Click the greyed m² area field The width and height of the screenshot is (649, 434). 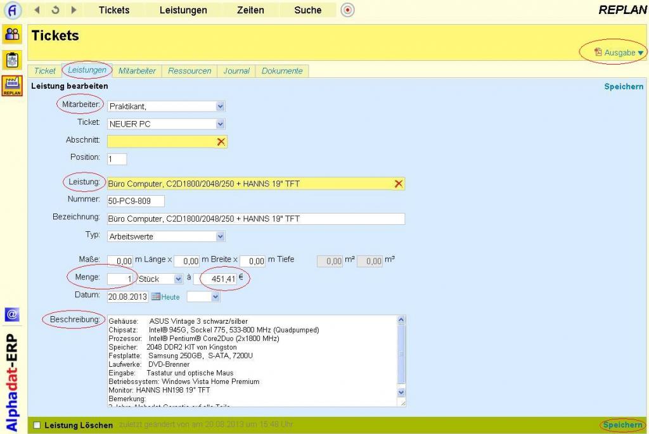pos(330,261)
